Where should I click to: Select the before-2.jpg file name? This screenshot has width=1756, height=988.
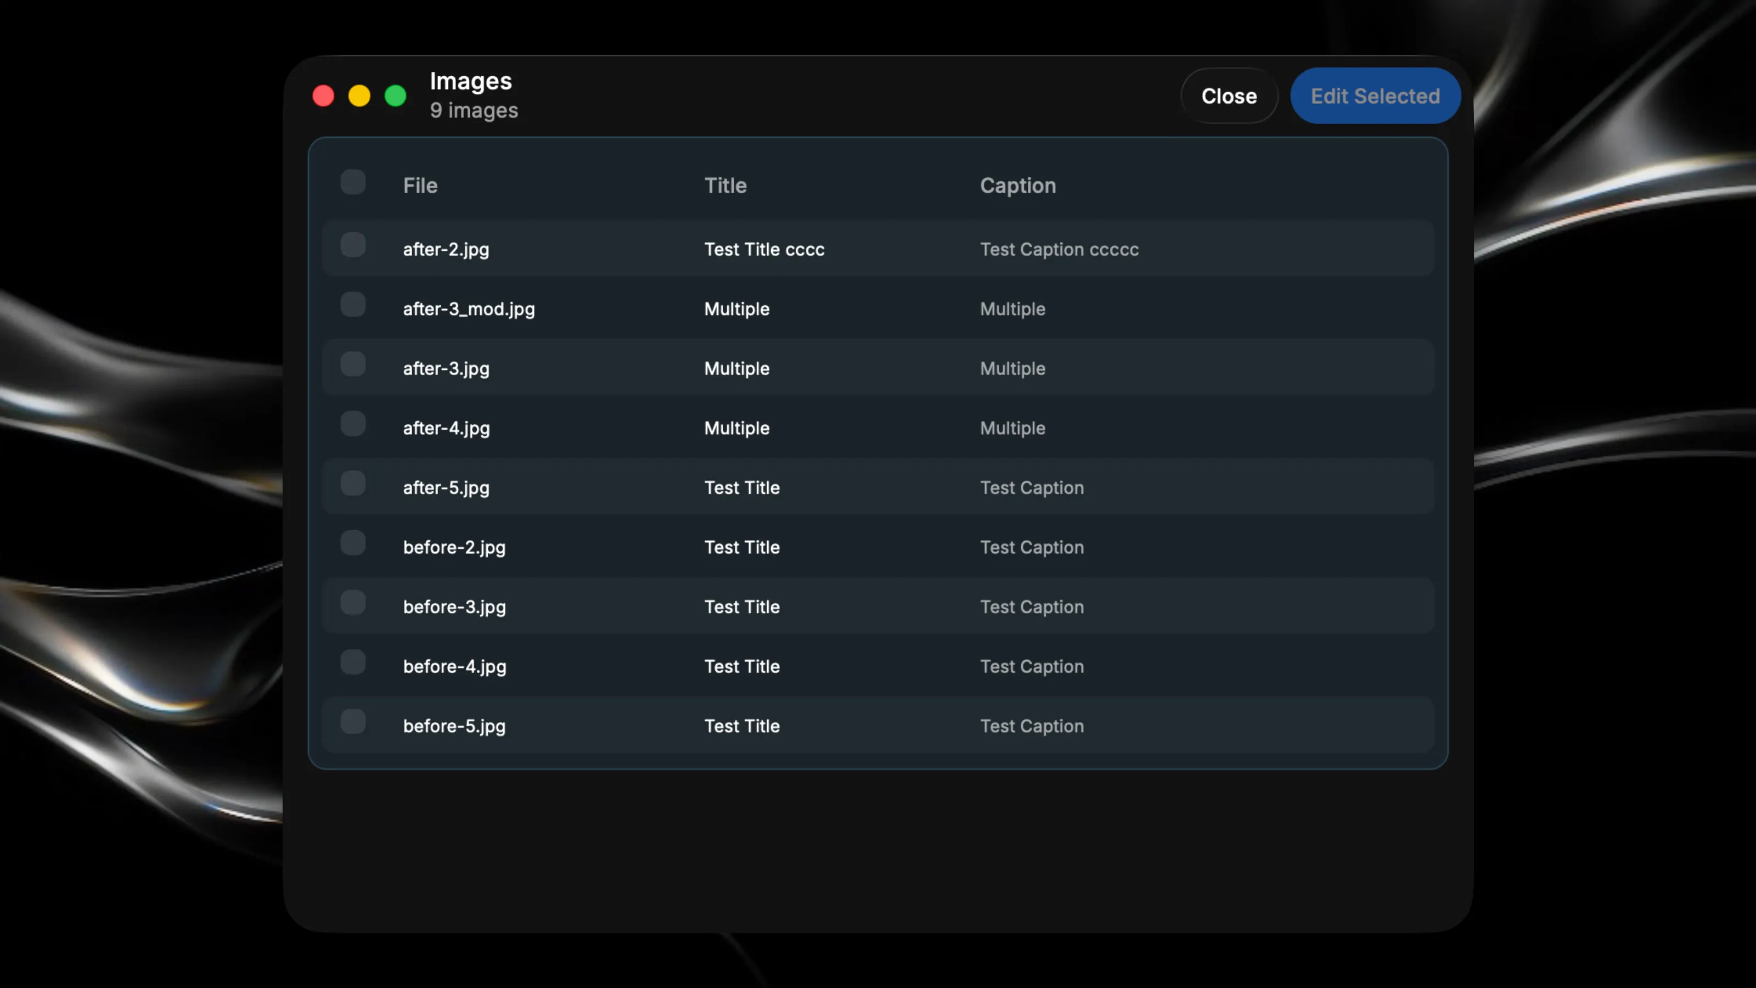pos(454,548)
